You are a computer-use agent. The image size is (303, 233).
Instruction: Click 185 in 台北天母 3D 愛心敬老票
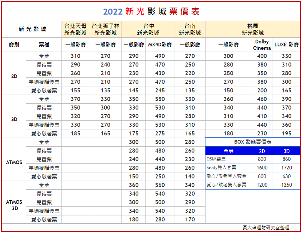pyautogui.click(x=75, y=134)
